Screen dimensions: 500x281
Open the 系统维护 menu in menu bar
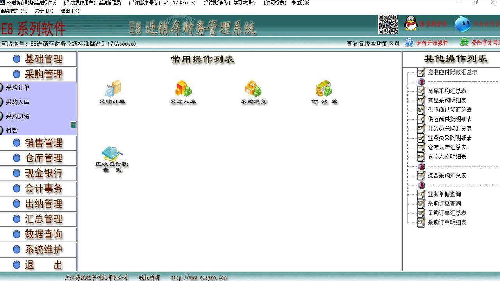(14, 11)
